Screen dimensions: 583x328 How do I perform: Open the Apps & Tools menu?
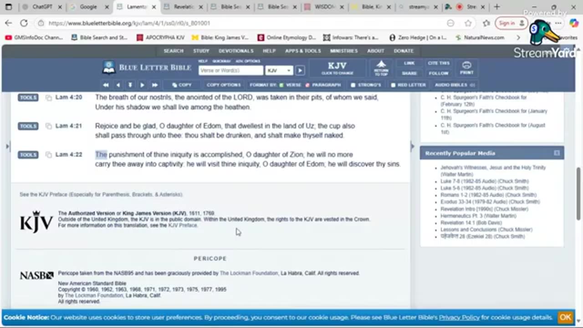pyautogui.click(x=303, y=51)
